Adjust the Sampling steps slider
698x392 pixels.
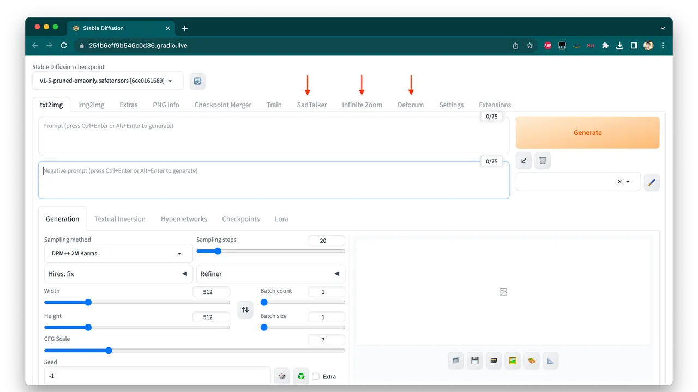click(270, 251)
